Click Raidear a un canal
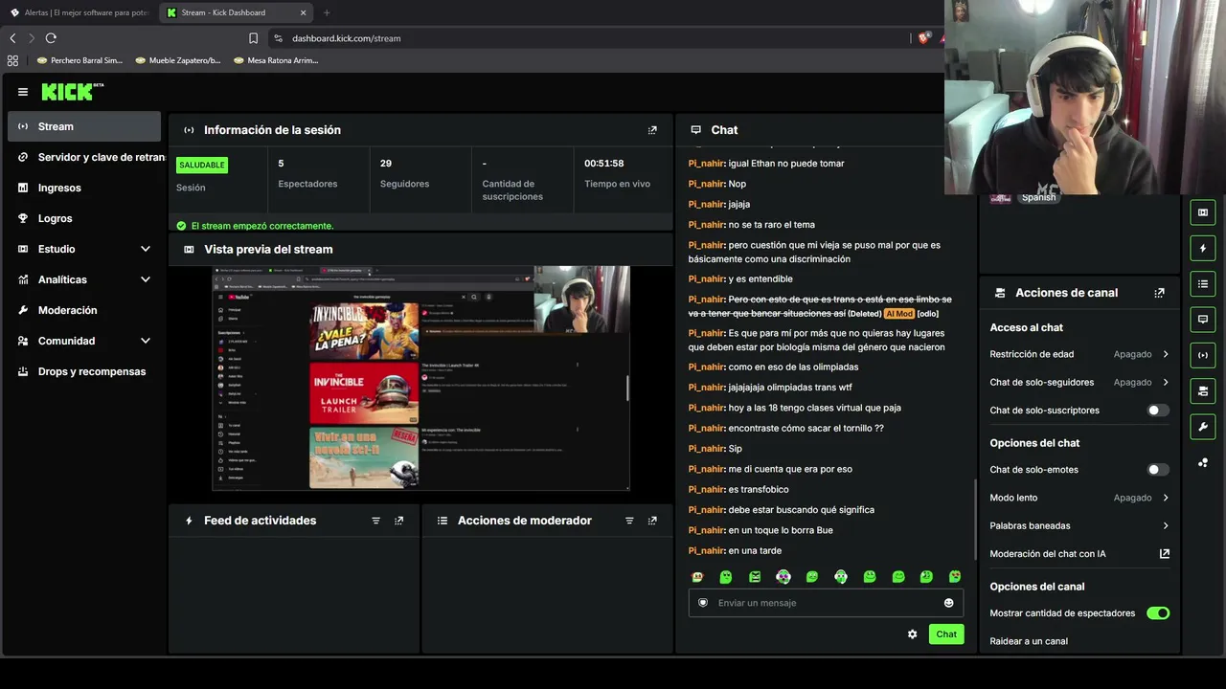This screenshot has width=1226, height=689. (1029, 641)
